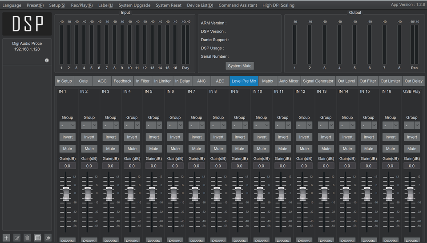The image size is (427, 243).
Task: Toggle Invert on the IN 5 channel
Action: point(153,137)
